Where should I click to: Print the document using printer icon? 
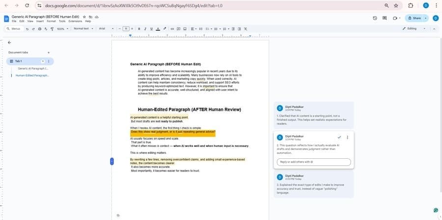(x=39, y=29)
